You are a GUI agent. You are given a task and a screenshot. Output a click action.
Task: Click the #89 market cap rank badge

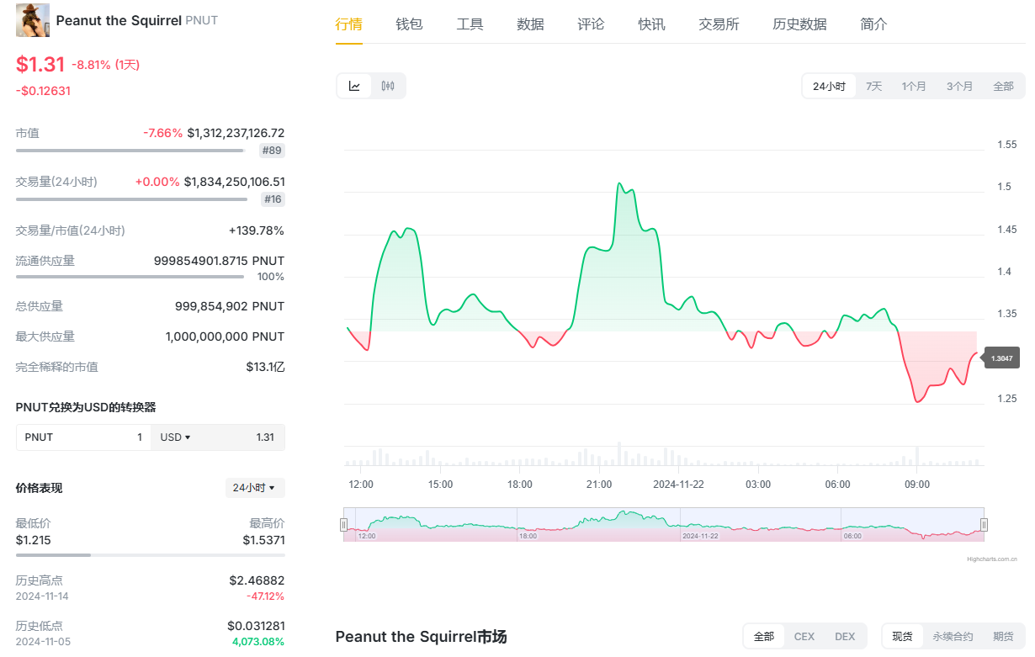(x=272, y=151)
